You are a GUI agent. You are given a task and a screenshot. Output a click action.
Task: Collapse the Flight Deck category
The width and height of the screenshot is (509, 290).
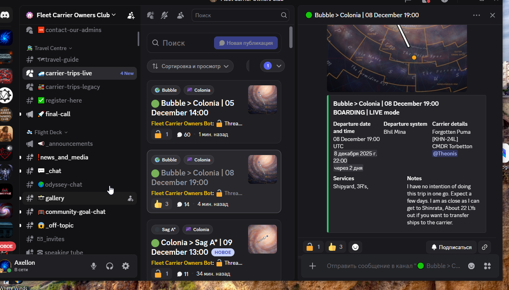point(47,132)
